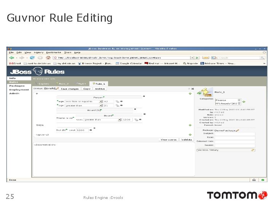Open the Packages section in sidebar
Image resolution: width=274 pixels, height=205 pixels.
click(x=17, y=86)
